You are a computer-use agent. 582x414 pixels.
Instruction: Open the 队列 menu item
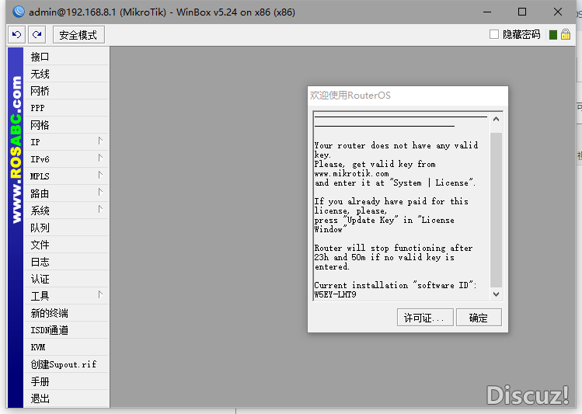67,228
